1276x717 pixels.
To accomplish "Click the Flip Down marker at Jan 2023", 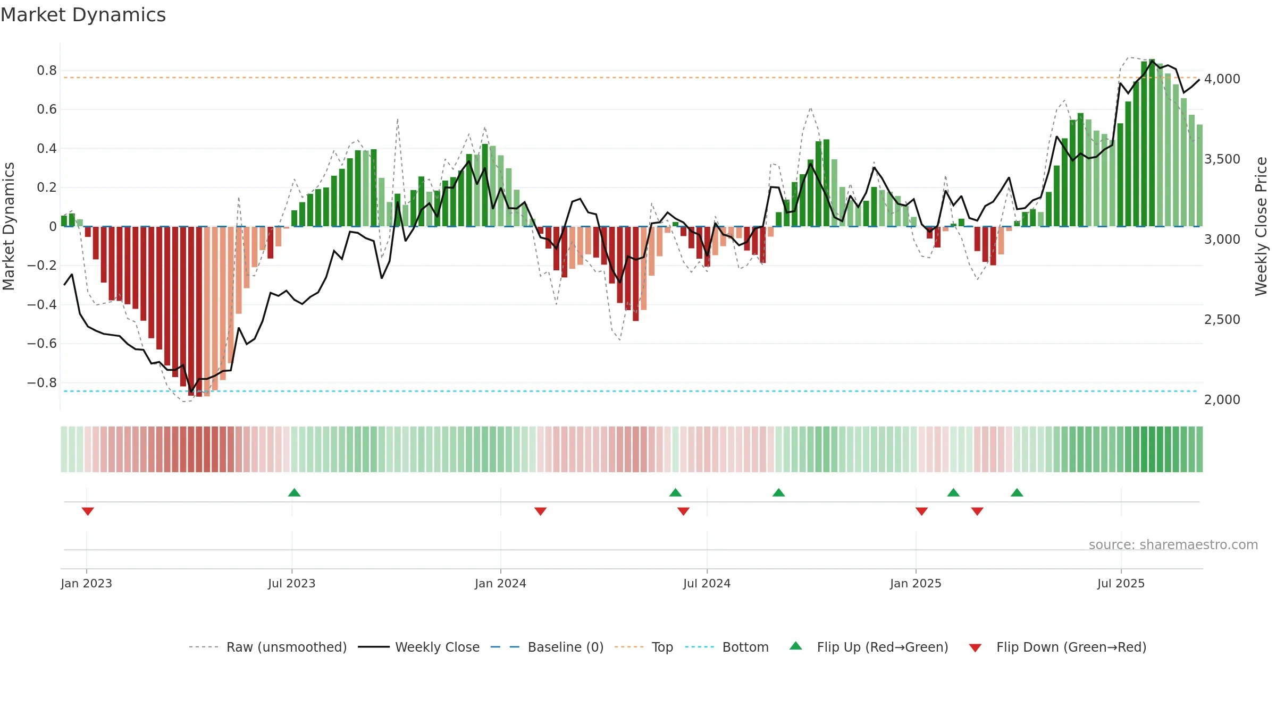I will [88, 511].
